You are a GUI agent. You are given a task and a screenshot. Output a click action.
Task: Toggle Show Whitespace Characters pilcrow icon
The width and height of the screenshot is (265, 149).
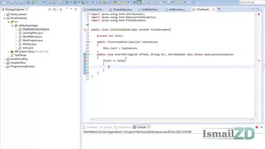[153, 2]
